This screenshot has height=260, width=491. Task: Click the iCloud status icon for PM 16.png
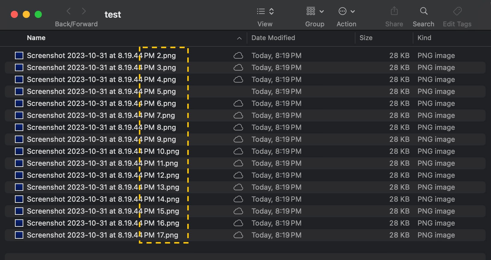coord(238,223)
